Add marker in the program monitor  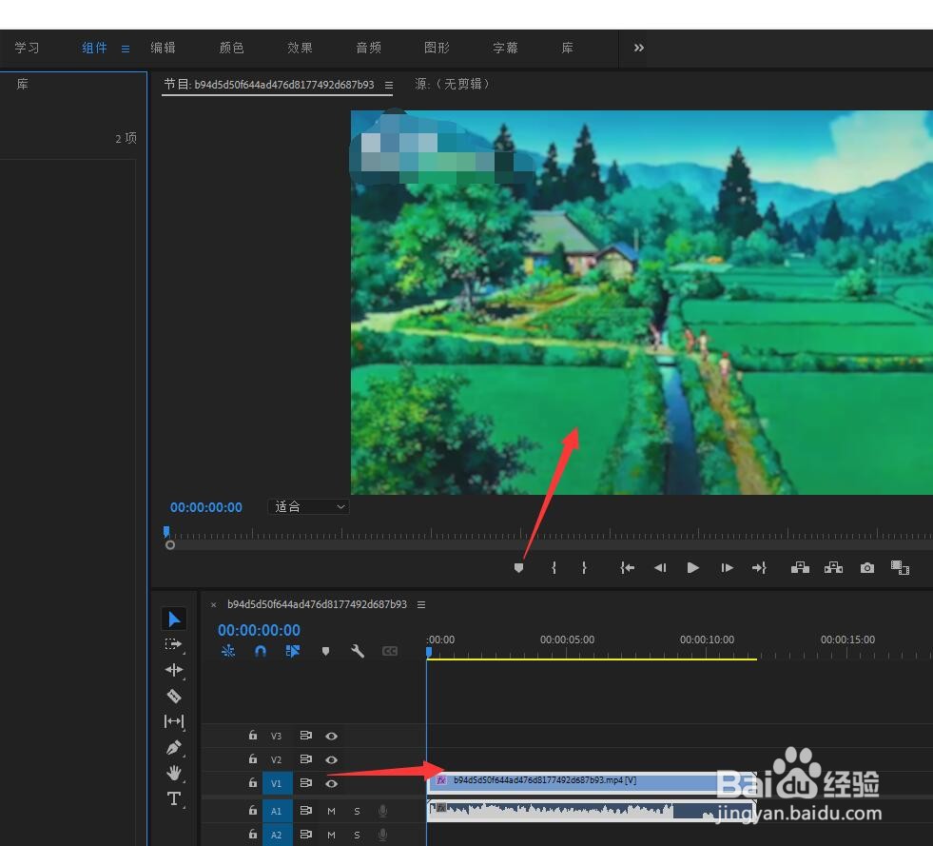(518, 568)
